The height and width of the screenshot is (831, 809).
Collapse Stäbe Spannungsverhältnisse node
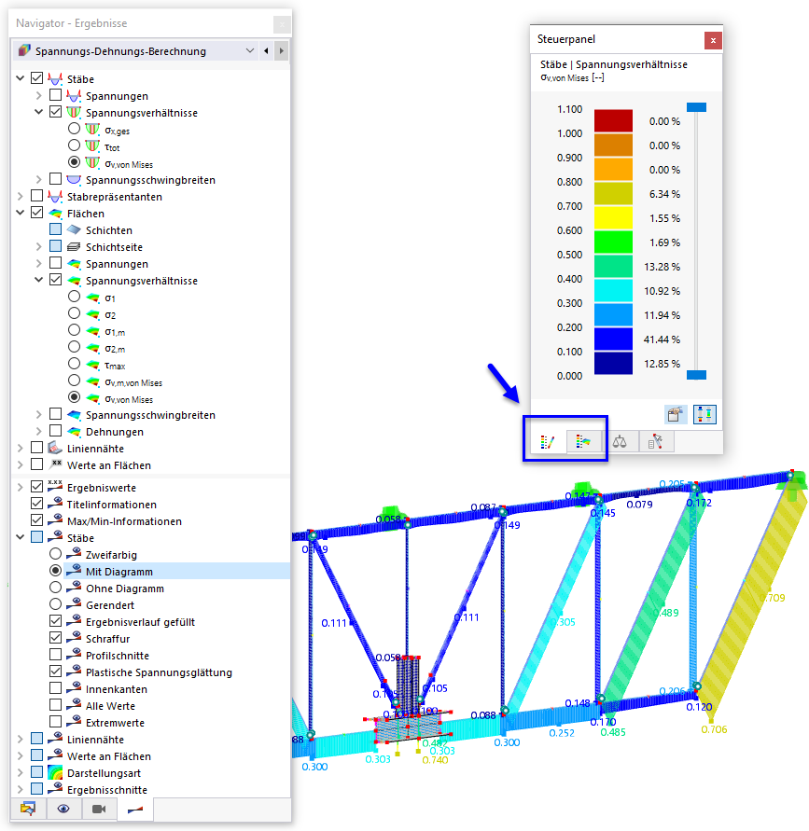click(38, 112)
